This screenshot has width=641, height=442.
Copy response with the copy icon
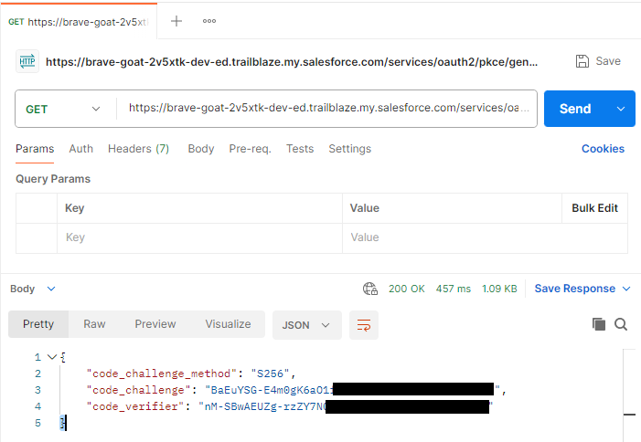pyautogui.click(x=599, y=324)
